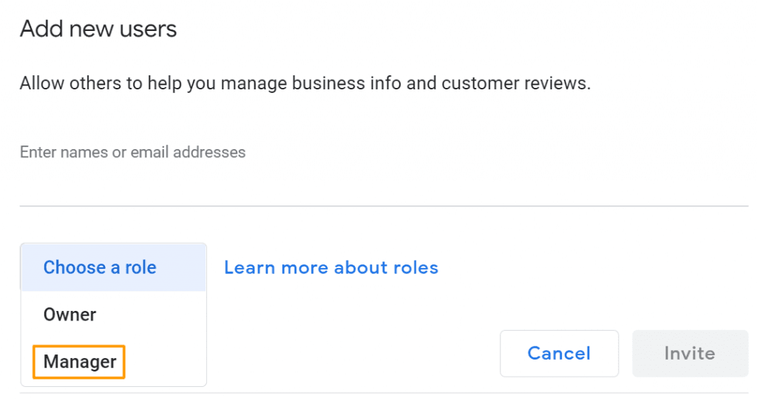Screen dimensions: 757x401
Task: Follow the blue link about roles
Action: tap(331, 267)
